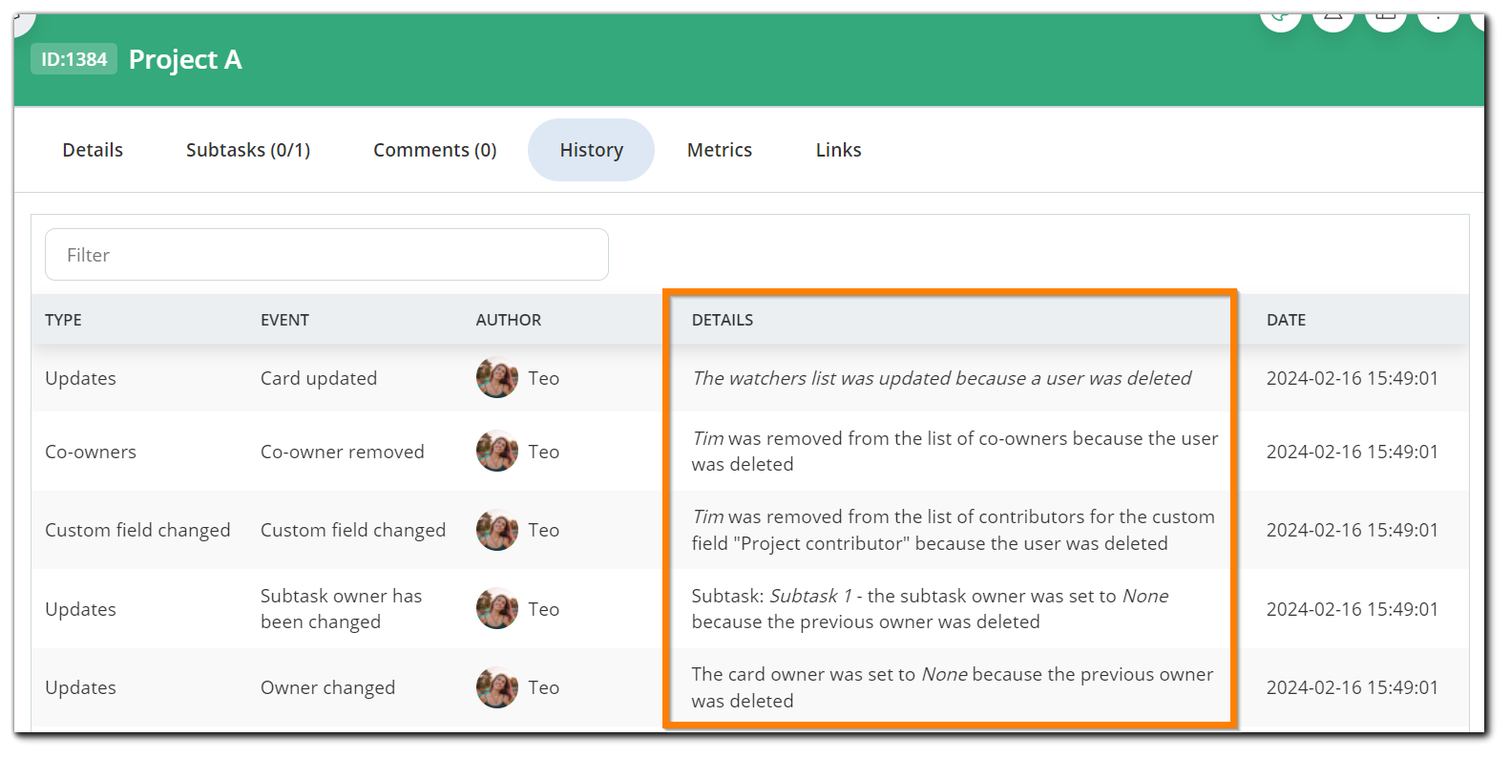
Task: Click the TYPE column header
Action: [x=63, y=320]
